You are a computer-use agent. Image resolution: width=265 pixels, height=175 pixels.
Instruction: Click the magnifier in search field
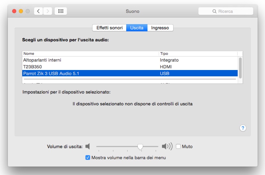(x=214, y=11)
